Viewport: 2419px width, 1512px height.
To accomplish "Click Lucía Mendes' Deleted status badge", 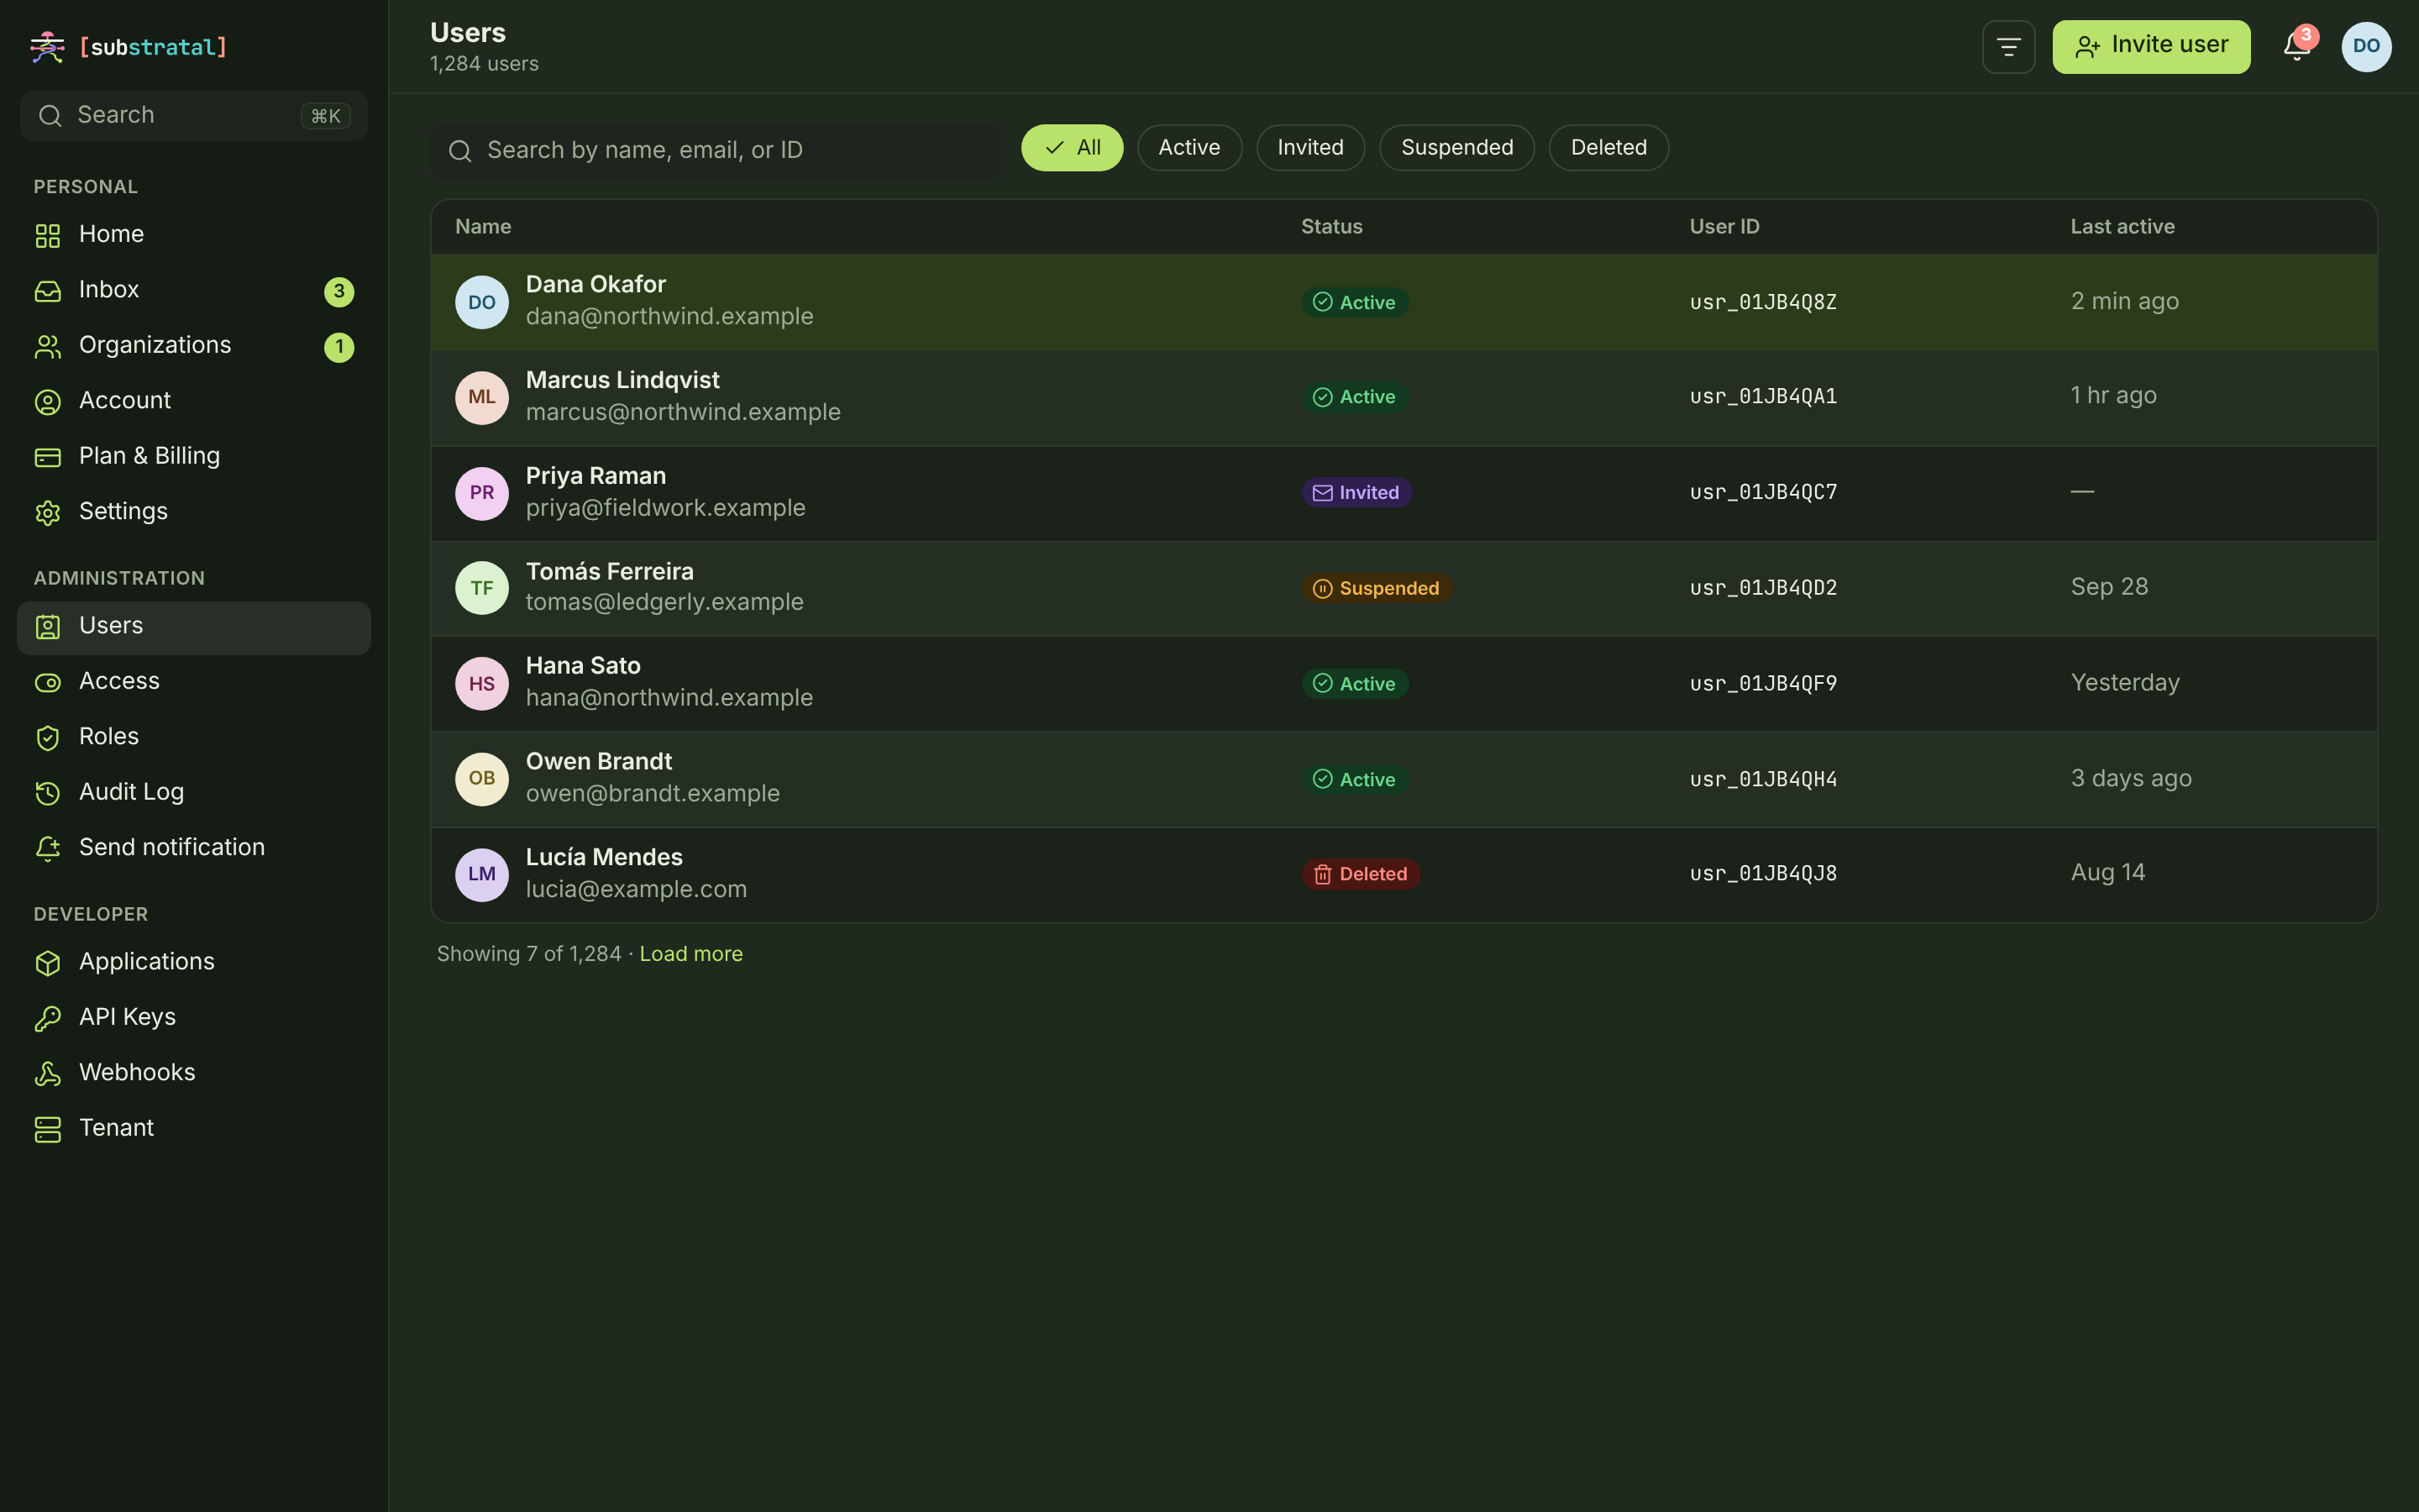I will click(x=1361, y=874).
